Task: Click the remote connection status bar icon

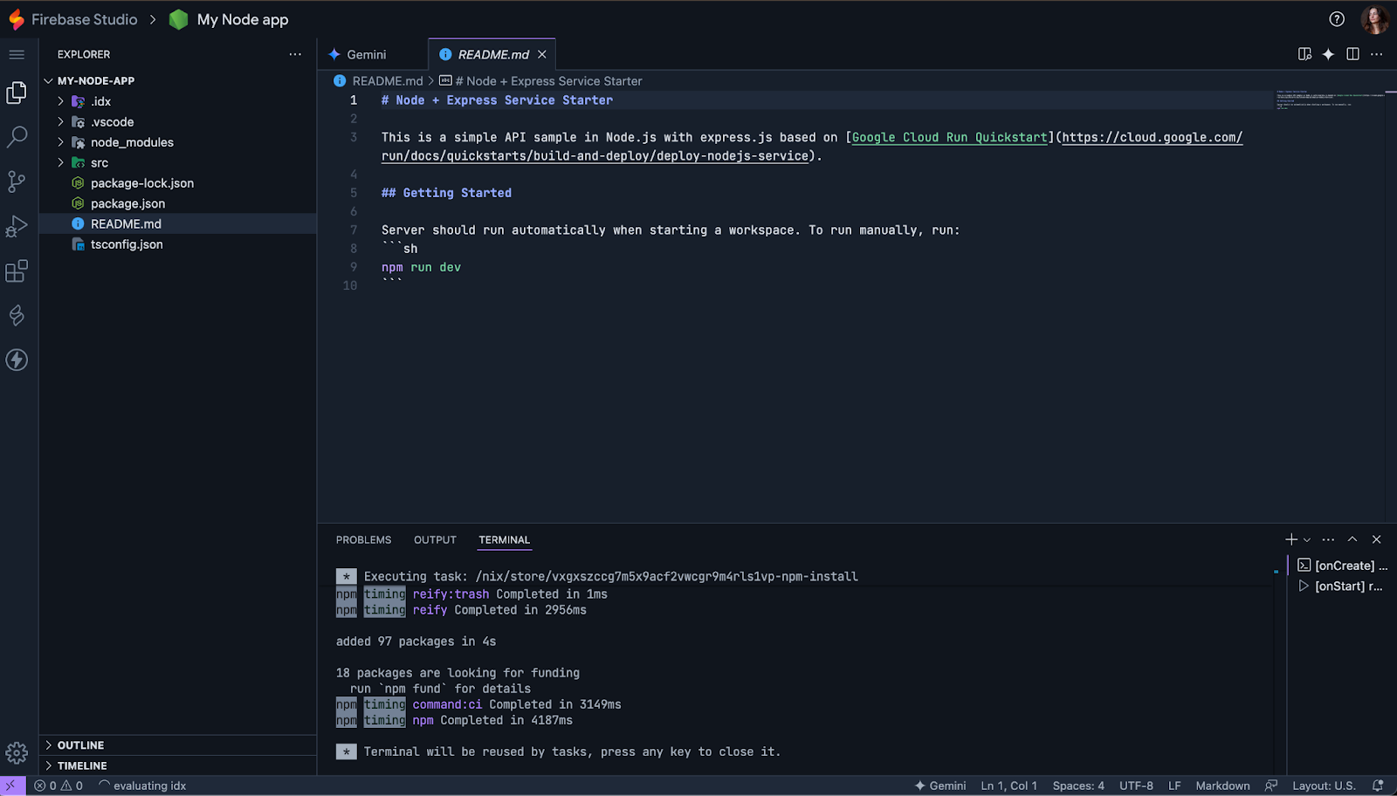Action: pyautogui.click(x=12, y=786)
